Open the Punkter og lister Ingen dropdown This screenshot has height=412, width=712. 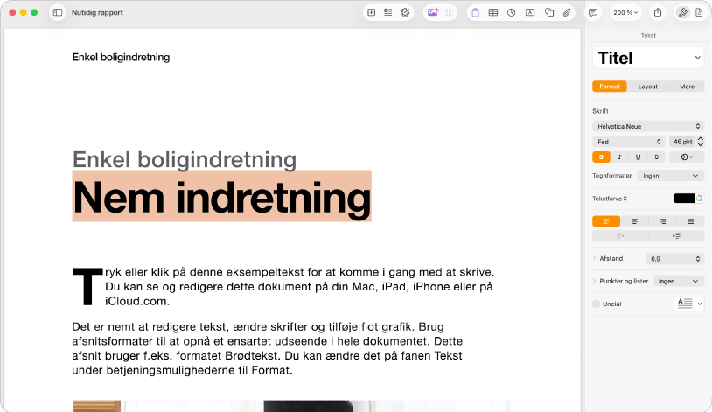tap(679, 281)
